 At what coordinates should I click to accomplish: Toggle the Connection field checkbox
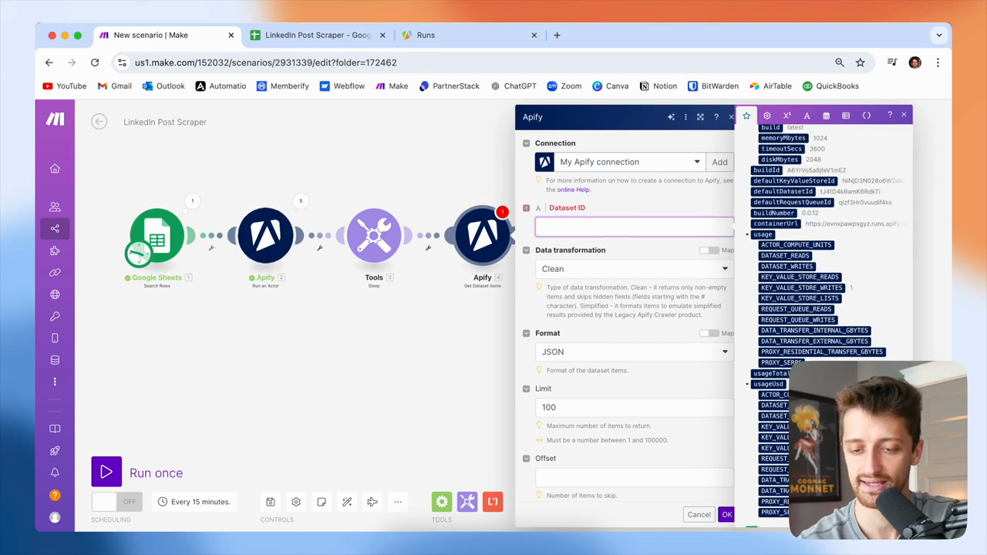tap(527, 143)
